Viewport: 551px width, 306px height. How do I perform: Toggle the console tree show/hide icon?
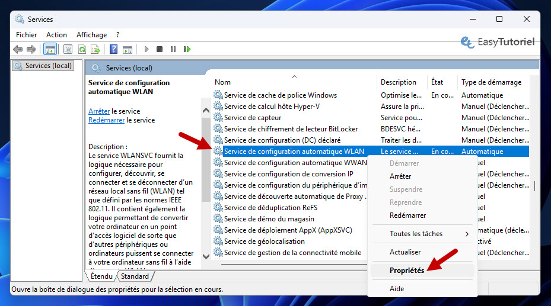coord(50,50)
